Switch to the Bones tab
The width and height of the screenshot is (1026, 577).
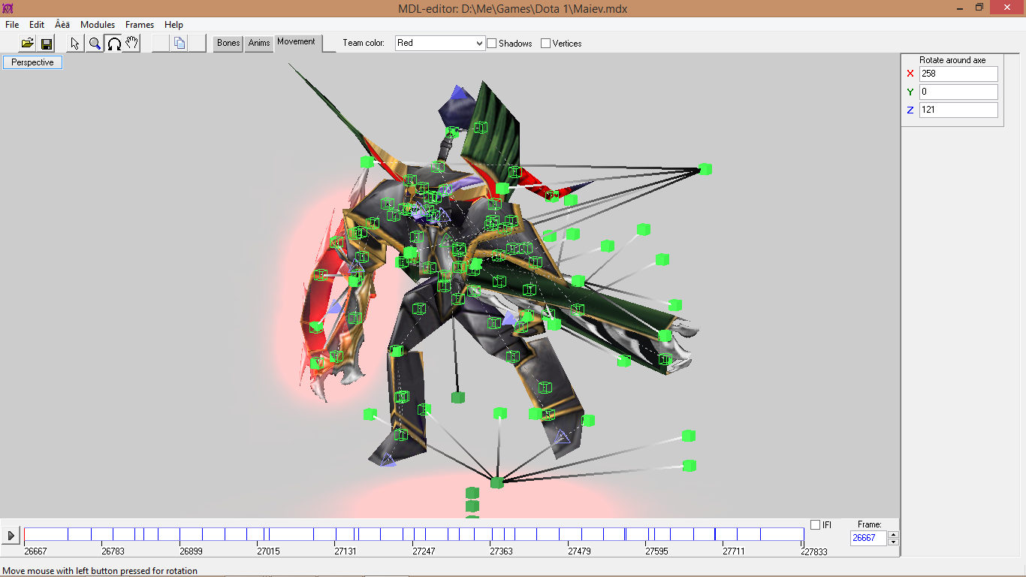[228, 44]
